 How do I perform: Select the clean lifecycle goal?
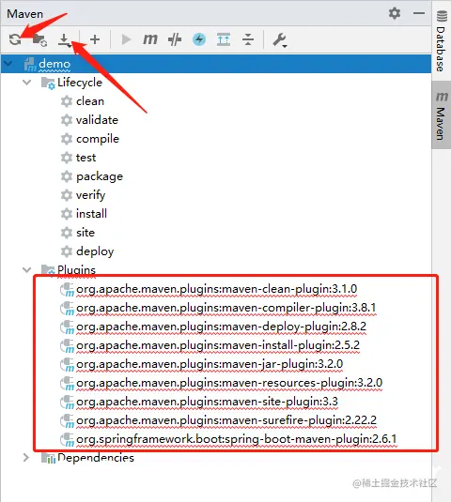[90, 101]
